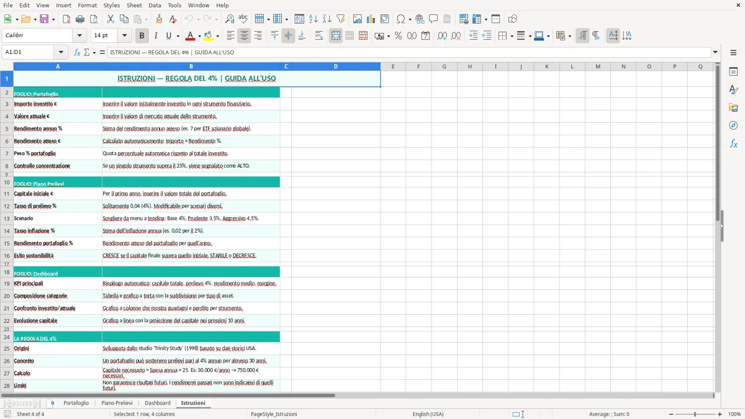Viewport: 745px width, 419px height.
Task: Open the Borders dropdown arrow
Action: [512, 36]
